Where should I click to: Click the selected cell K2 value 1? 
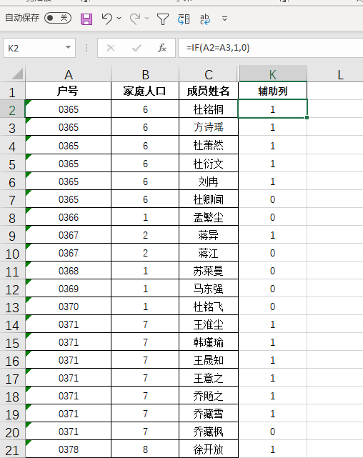[x=273, y=109]
